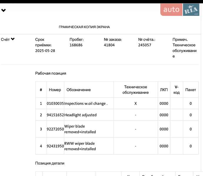Screen dimensions: 203x176
Task: Select the Headlight adjusted row
Action: click(80, 115)
